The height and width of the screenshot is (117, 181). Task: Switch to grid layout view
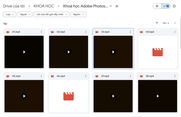click(166, 6)
